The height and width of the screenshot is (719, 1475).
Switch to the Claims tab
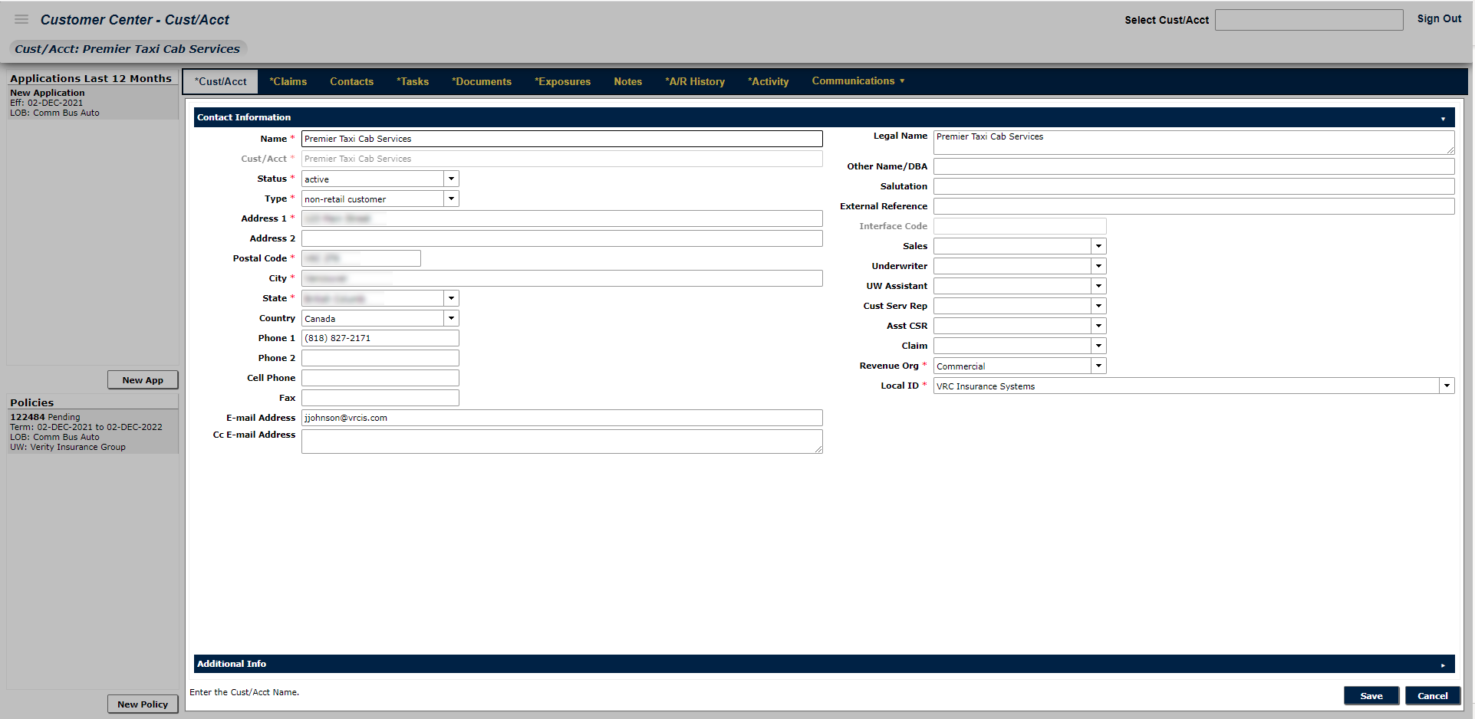click(x=288, y=82)
